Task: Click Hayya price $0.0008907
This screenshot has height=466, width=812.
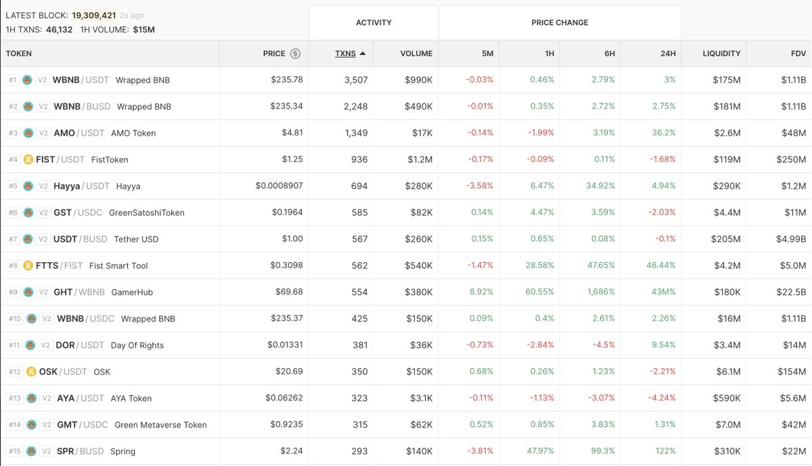Action: point(279,186)
